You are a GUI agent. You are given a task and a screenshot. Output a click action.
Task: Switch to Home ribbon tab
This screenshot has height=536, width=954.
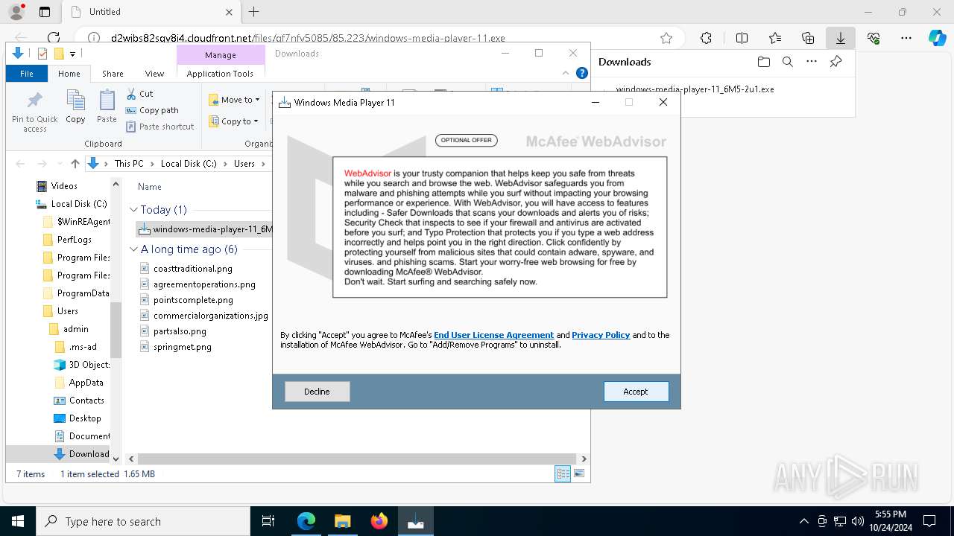click(69, 74)
